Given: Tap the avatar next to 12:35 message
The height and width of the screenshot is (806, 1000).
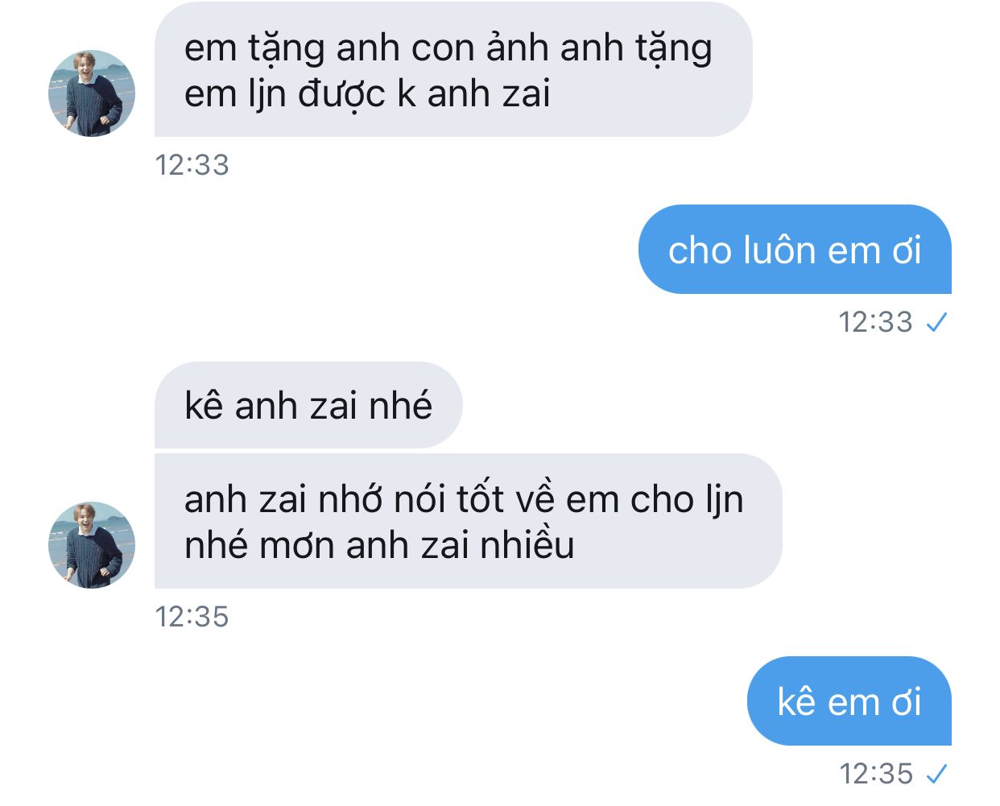Looking at the screenshot, I should [x=92, y=545].
